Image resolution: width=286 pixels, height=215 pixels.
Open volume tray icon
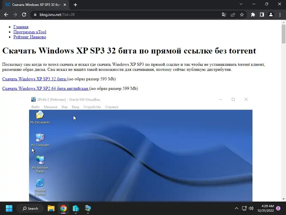(251, 208)
